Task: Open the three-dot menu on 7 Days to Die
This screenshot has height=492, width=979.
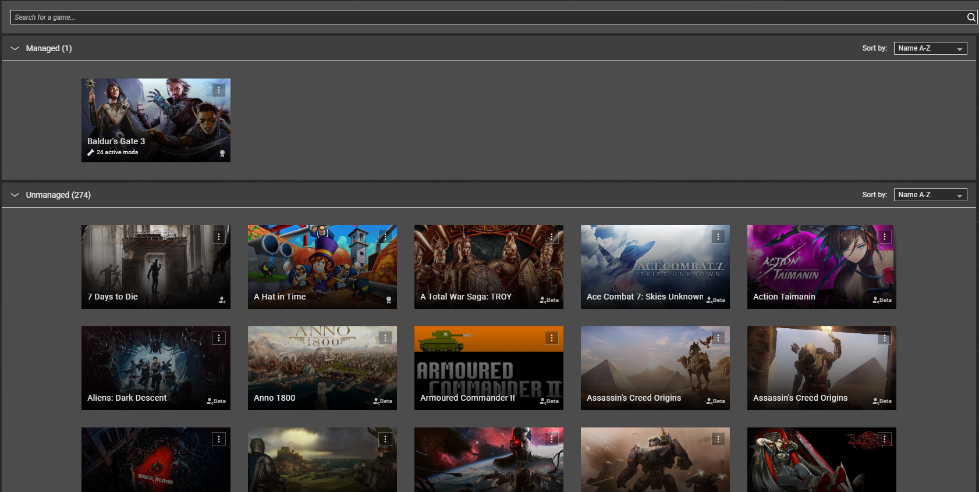Action: pyautogui.click(x=219, y=237)
